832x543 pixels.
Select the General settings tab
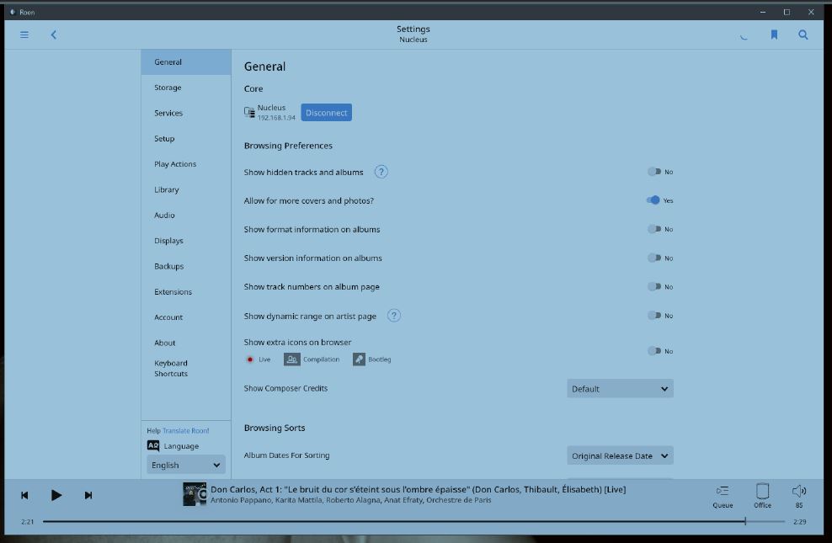(186, 62)
